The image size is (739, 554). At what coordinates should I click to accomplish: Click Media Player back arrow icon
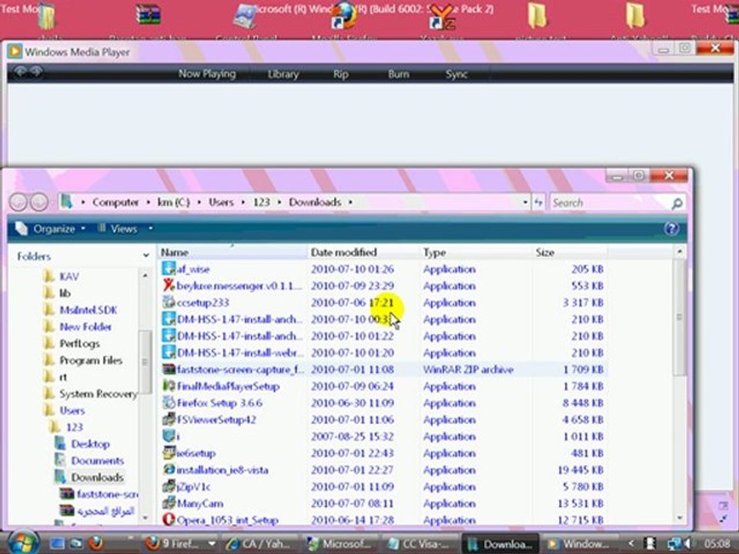pos(20,72)
